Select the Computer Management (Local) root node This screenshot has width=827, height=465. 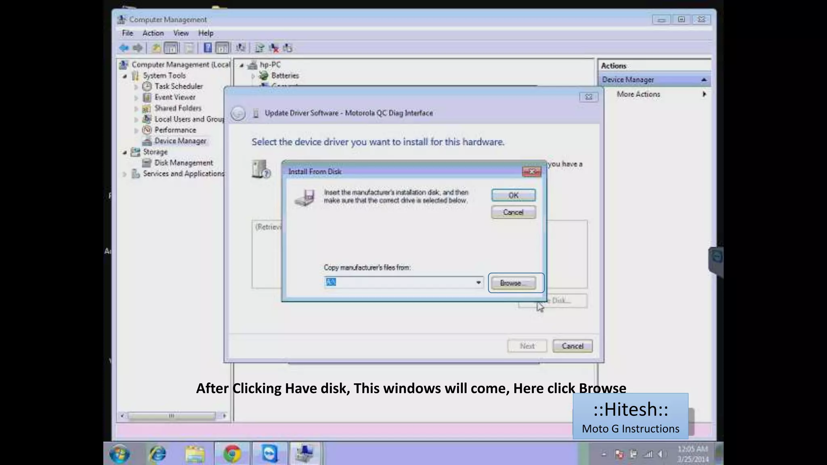[x=181, y=65]
